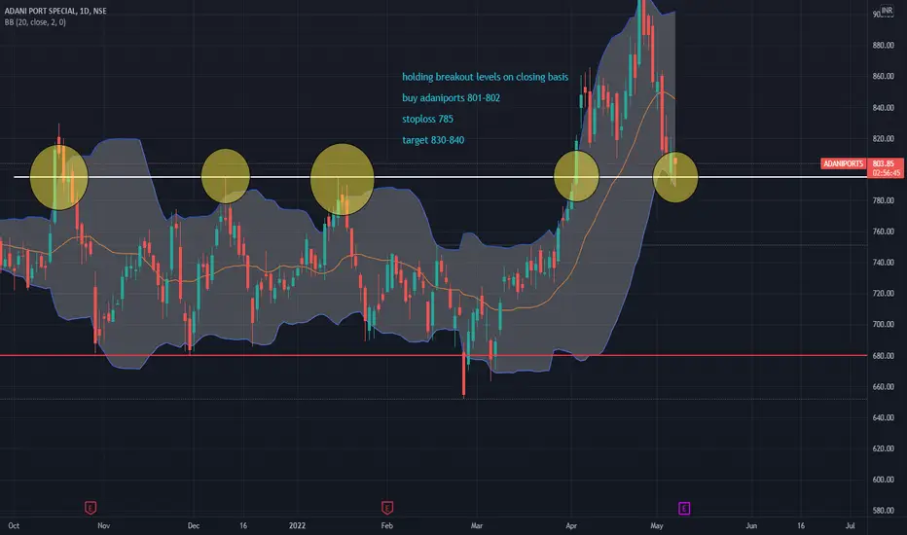Viewport: 907px width, 535px height.
Task: Select the BB (20, close, 2, 0) indicator legend
Action: click(35, 22)
